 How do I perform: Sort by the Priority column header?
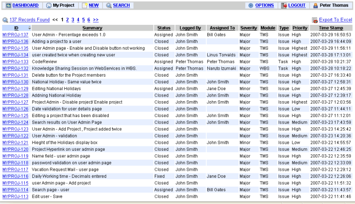300,28
